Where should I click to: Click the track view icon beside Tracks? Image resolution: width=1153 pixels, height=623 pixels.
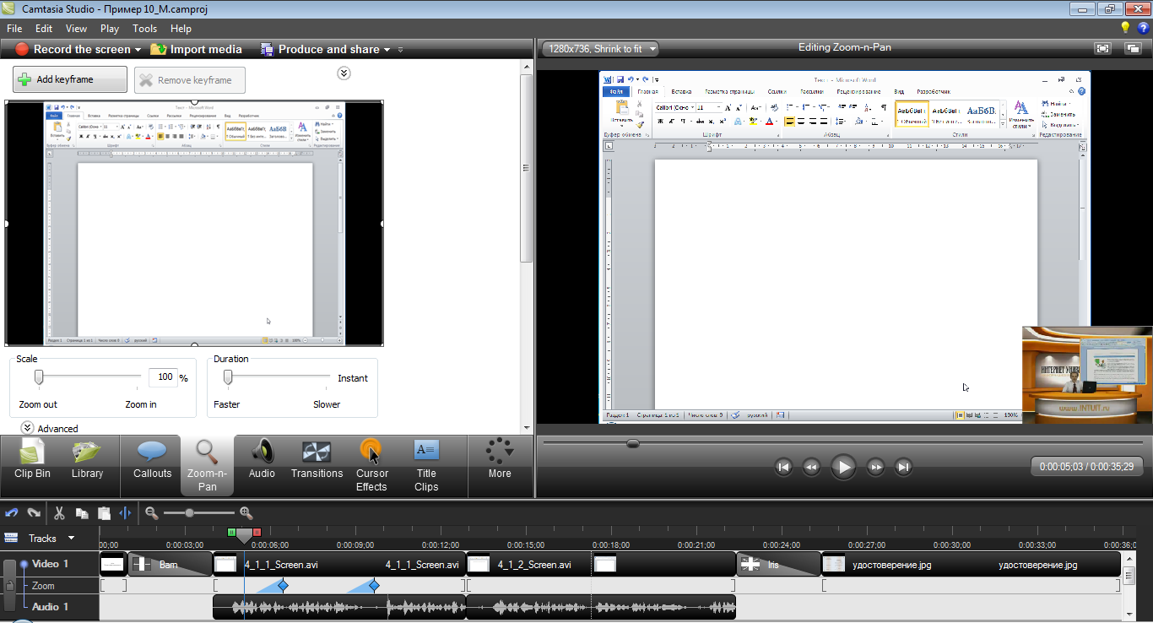(x=12, y=538)
